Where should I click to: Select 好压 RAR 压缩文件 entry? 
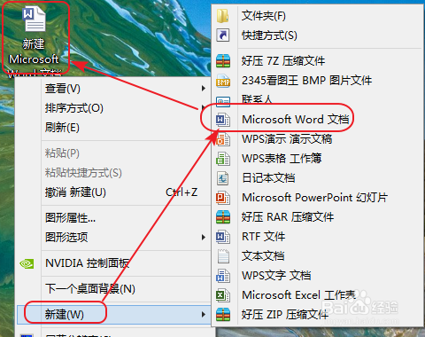click(x=318, y=217)
